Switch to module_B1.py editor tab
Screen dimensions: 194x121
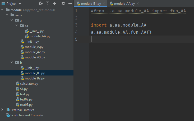[90, 4]
